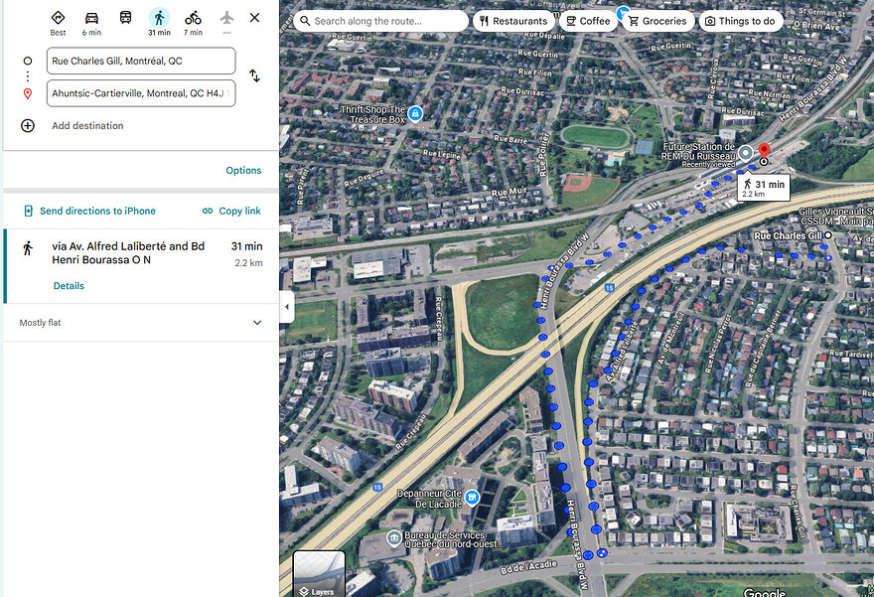Close the directions panel

pos(254,18)
